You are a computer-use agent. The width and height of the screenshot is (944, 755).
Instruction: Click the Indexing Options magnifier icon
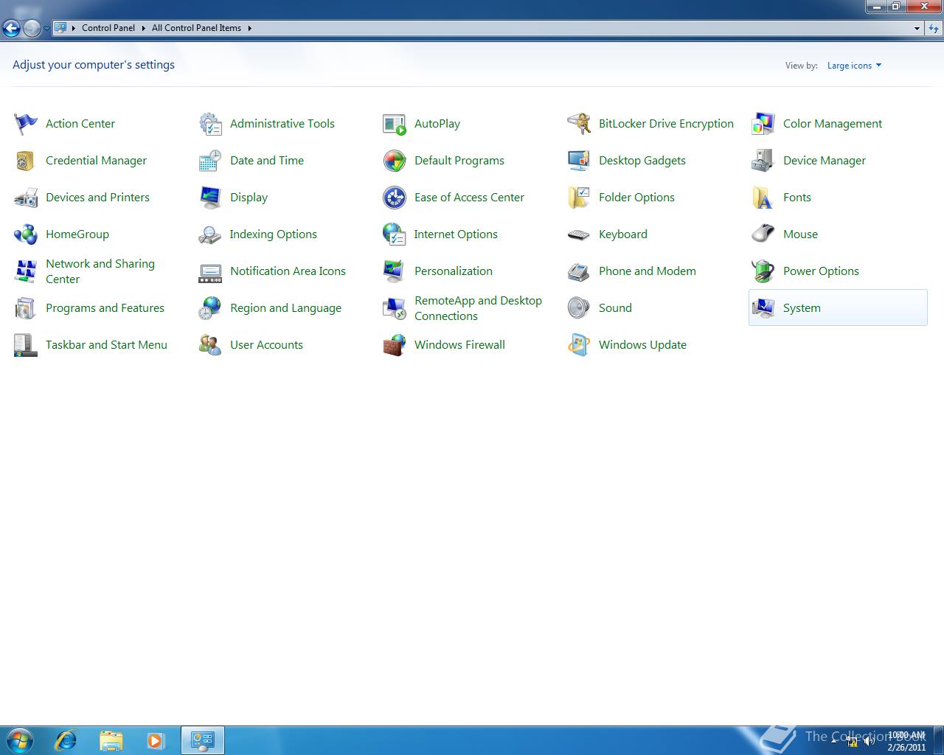(x=210, y=234)
